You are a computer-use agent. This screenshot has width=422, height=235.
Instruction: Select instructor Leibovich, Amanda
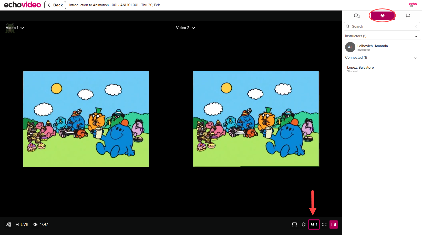point(372,46)
